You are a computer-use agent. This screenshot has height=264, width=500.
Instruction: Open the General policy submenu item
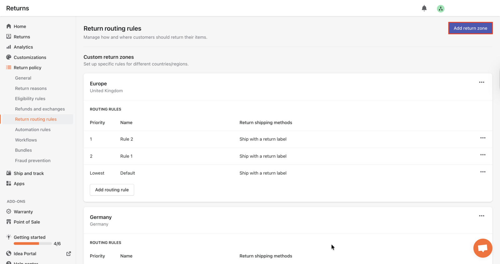coord(23,78)
